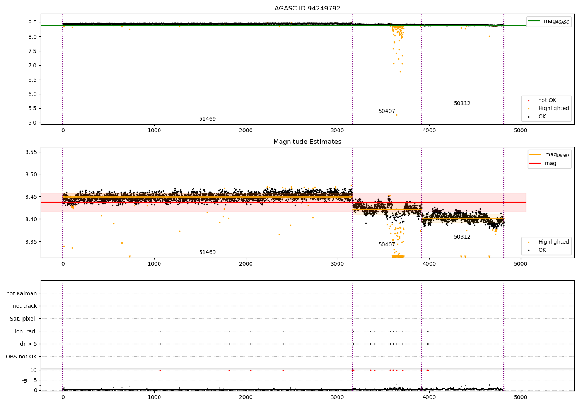
Task: Click the y-axis tick '8.50' in middle plot
Action: (31, 174)
